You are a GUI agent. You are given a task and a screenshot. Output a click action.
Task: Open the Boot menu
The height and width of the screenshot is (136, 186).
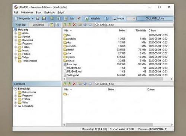39,13
